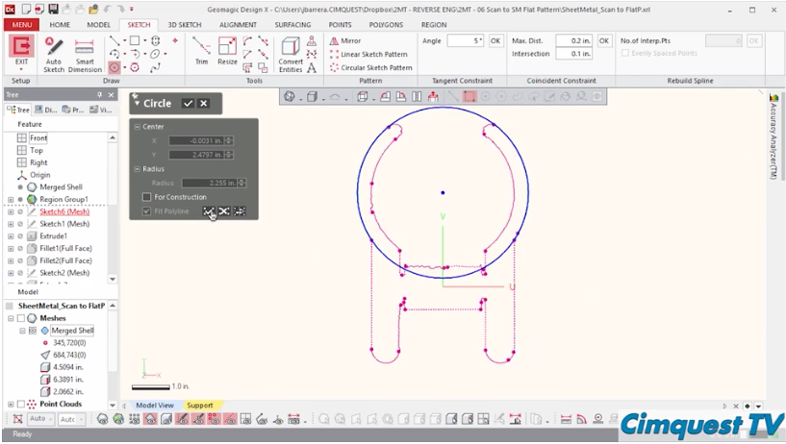786x444 pixels.
Task: Switch to the Support view tab
Action: click(x=199, y=406)
